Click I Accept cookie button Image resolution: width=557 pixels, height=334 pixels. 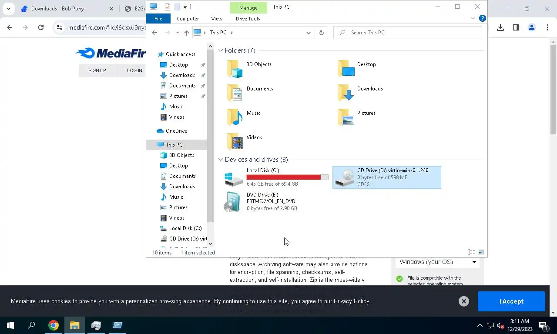coord(511,301)
